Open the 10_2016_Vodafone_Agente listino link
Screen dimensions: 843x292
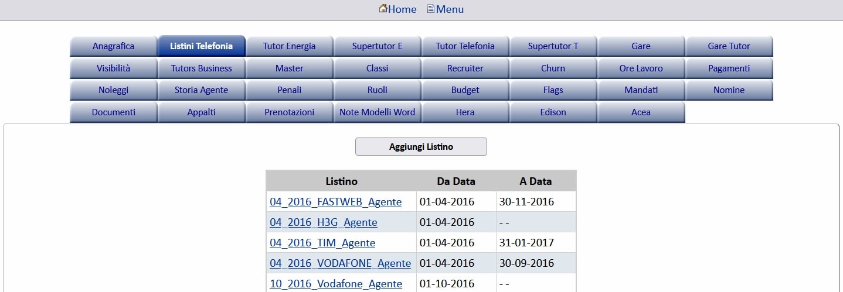(x=335, y=284)
